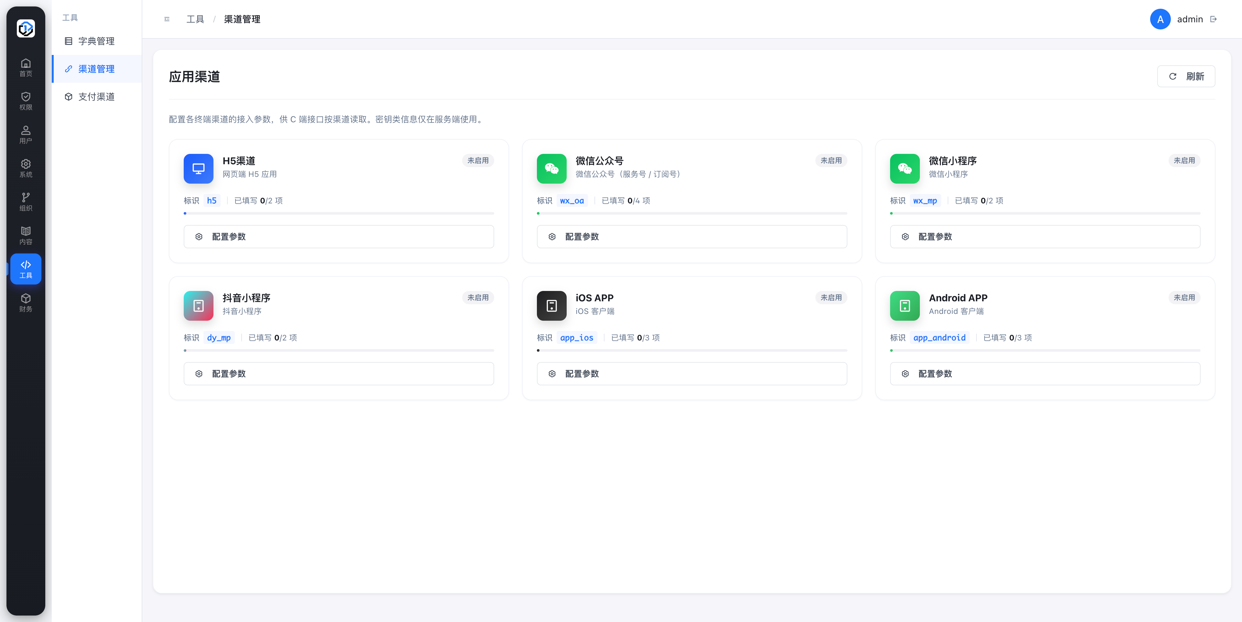Screen dimensions: 1242x622
Task: Click the 工具 breadcrumb link
Action: (x=195, y=19)
